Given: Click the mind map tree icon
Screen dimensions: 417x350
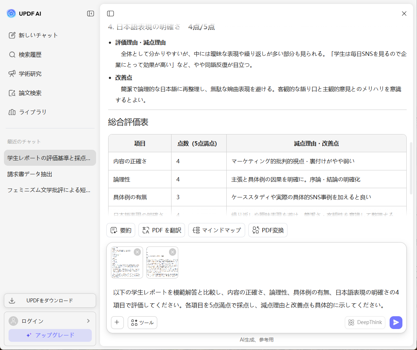Looking at the screenshot, I should click(196, 230).
